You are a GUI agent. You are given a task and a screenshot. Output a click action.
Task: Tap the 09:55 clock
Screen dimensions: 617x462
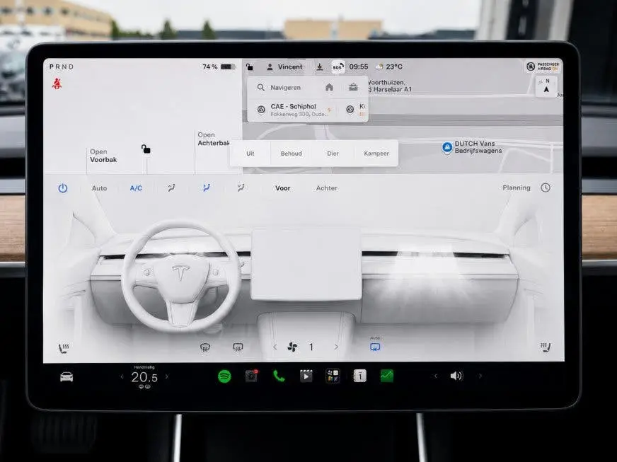[x=359, y=67]
